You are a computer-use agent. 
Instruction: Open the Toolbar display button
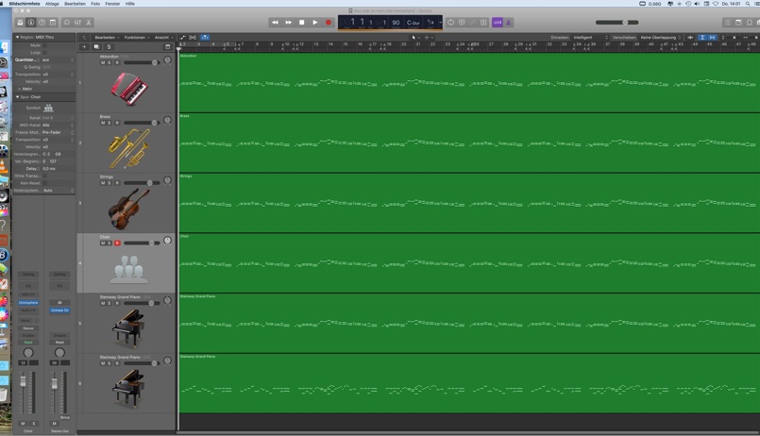click(53, 23)
